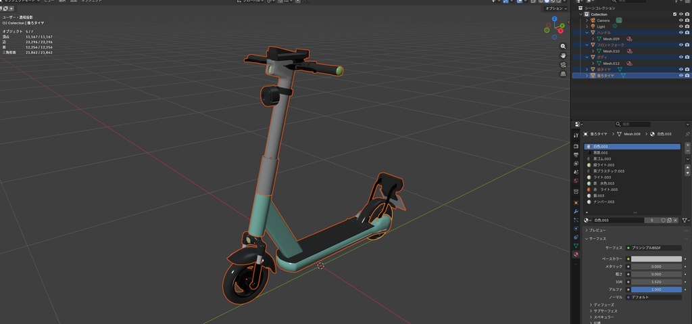692x324 pixels.
Task: Click the viewport pan hand gizmo
Action: (563, 55)
